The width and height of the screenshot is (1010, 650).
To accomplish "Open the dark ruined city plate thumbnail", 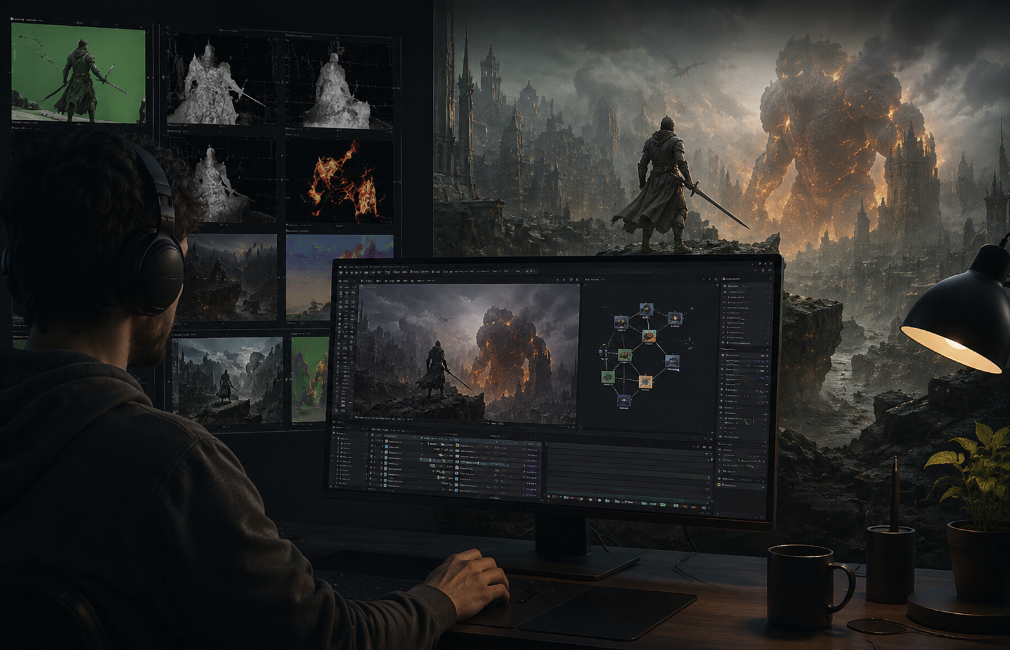I will [x=228, y=278].
